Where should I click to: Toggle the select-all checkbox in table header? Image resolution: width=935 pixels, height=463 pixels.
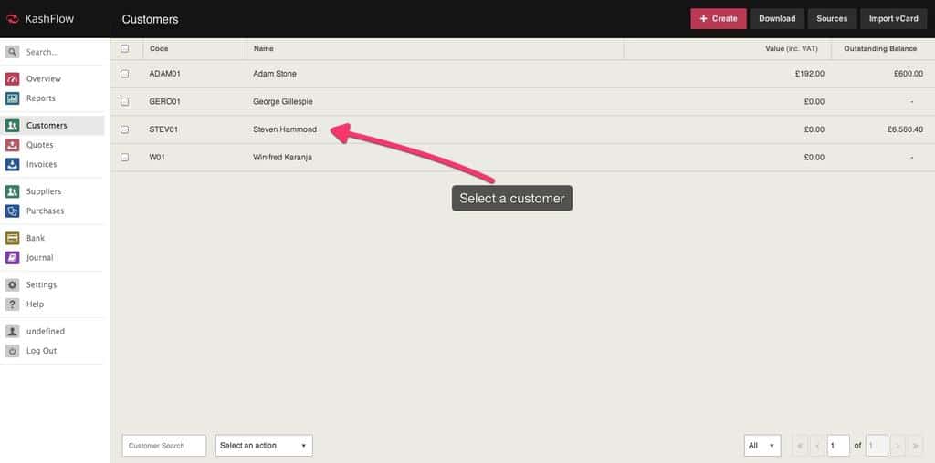(125, 49)
